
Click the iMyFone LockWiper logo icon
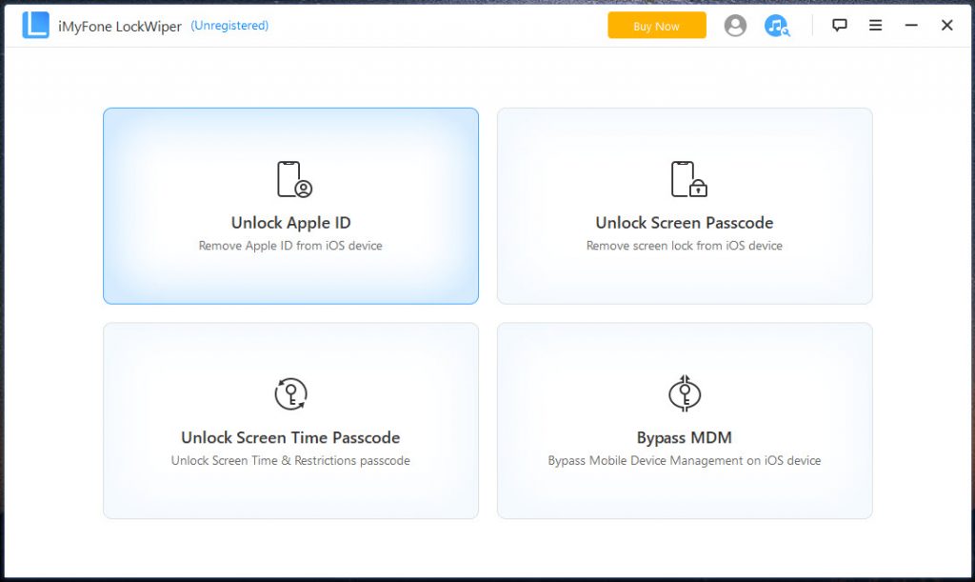point(35,25)
